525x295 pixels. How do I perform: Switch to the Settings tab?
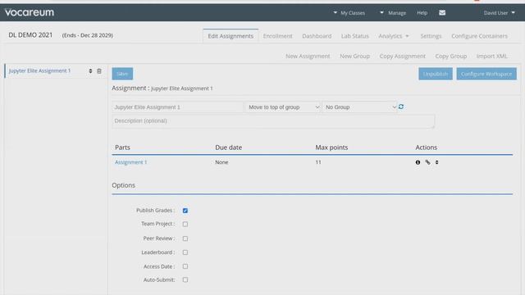431,36
